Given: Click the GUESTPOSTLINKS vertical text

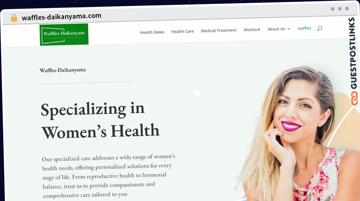Looking at the screenshot, I should pos(354,53).
